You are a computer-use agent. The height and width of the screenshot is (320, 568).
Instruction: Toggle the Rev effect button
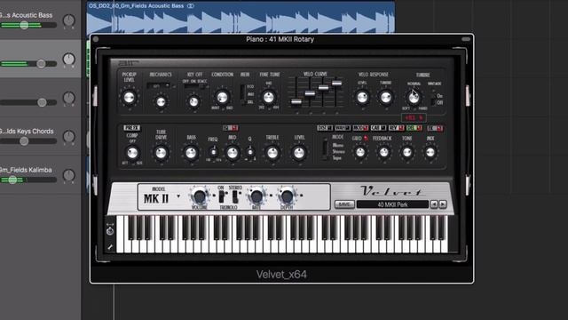pos(397,128)
